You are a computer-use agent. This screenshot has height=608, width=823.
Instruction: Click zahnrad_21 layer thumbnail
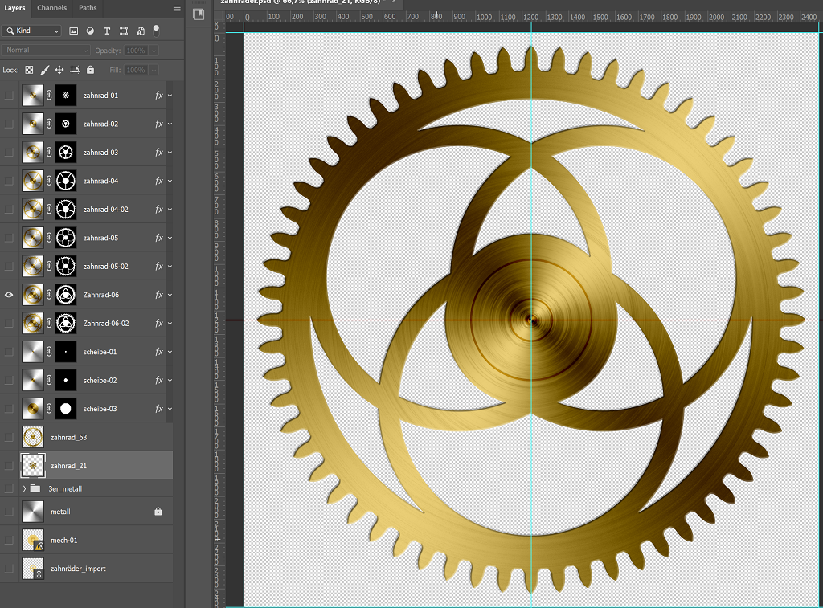coord(32,466)
